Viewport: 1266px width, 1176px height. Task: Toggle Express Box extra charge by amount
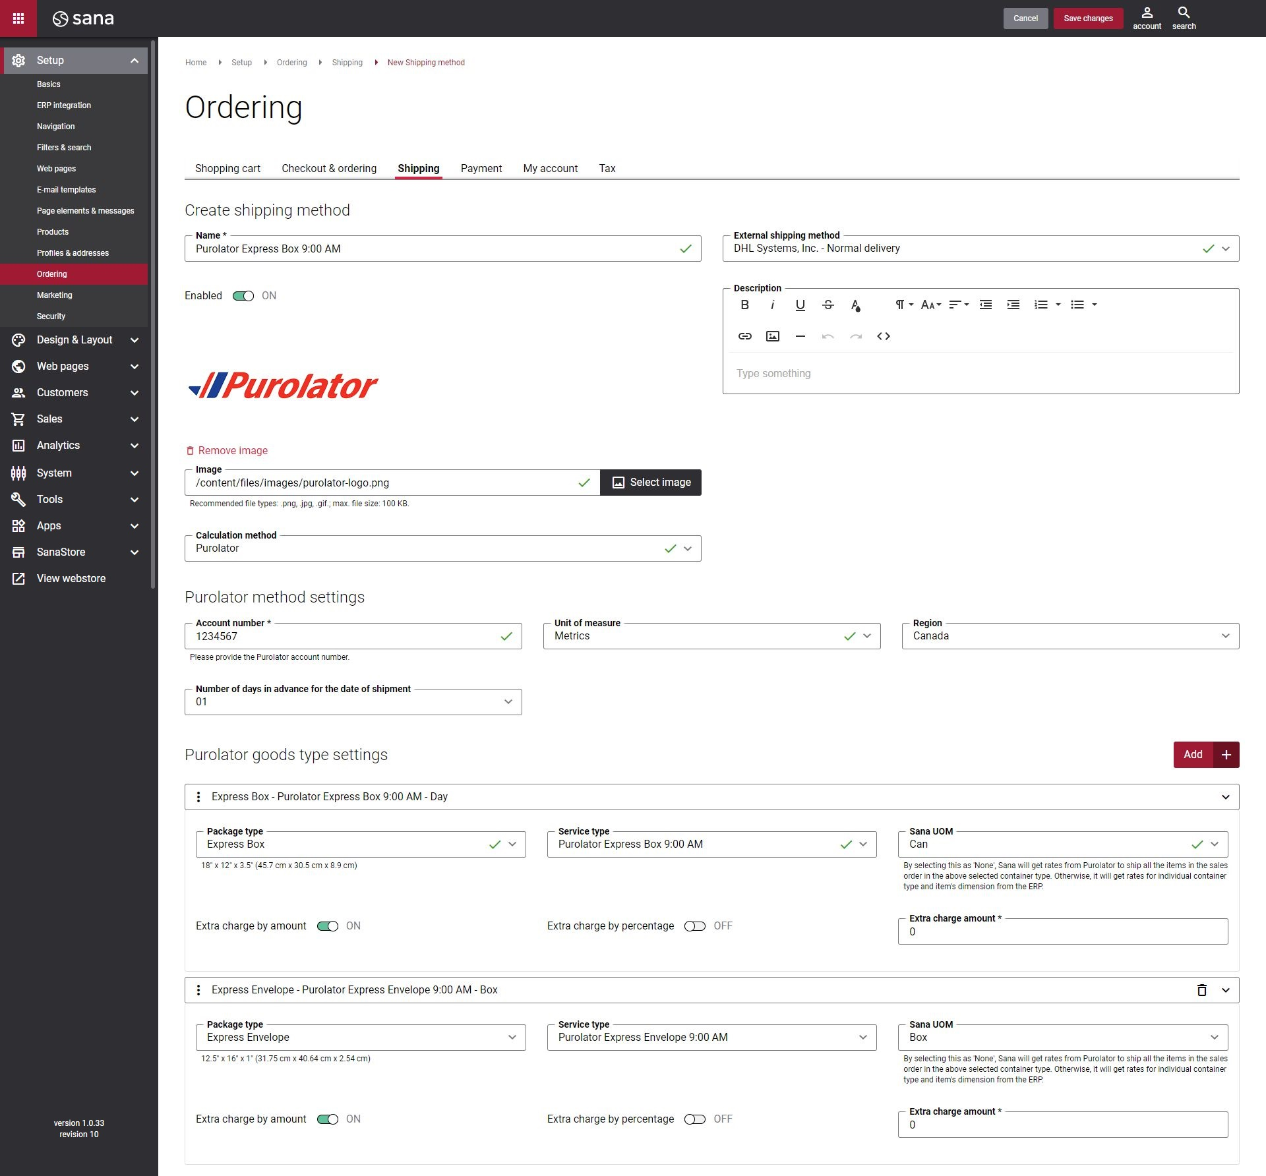(328, 926)
